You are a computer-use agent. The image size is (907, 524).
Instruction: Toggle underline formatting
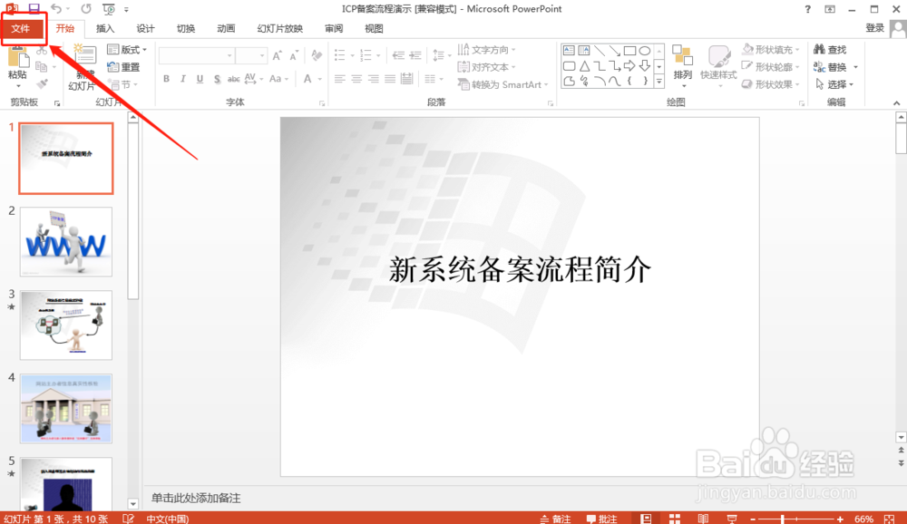tap(199, 79)
